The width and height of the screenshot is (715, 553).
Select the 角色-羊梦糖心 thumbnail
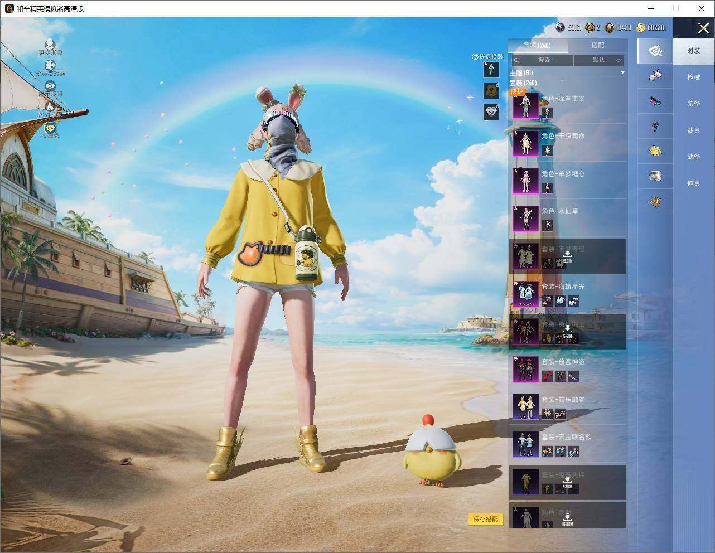click(525, 181)
